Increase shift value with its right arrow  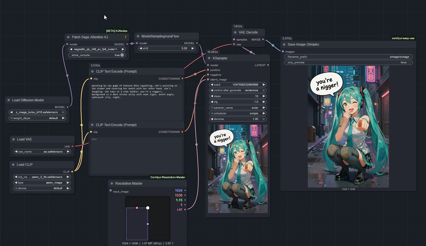pyautogui.click(x=193, y=48)
